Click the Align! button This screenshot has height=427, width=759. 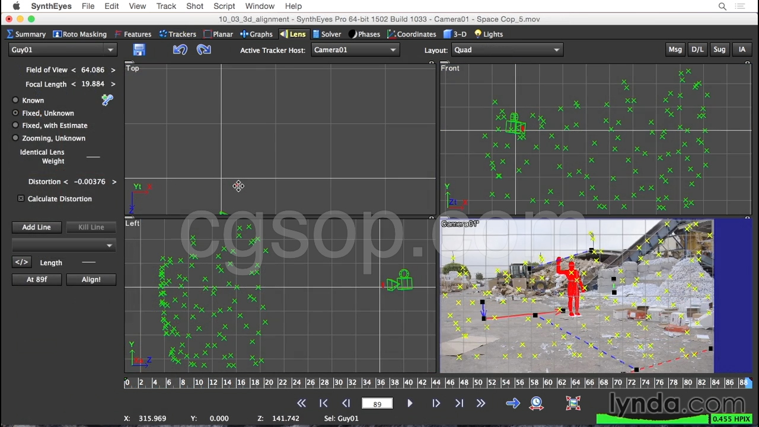click(x=91, y=279)
